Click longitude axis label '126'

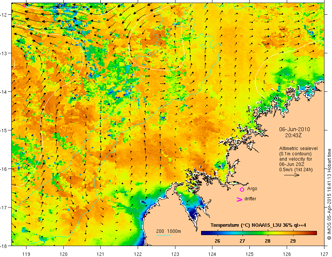287,254
